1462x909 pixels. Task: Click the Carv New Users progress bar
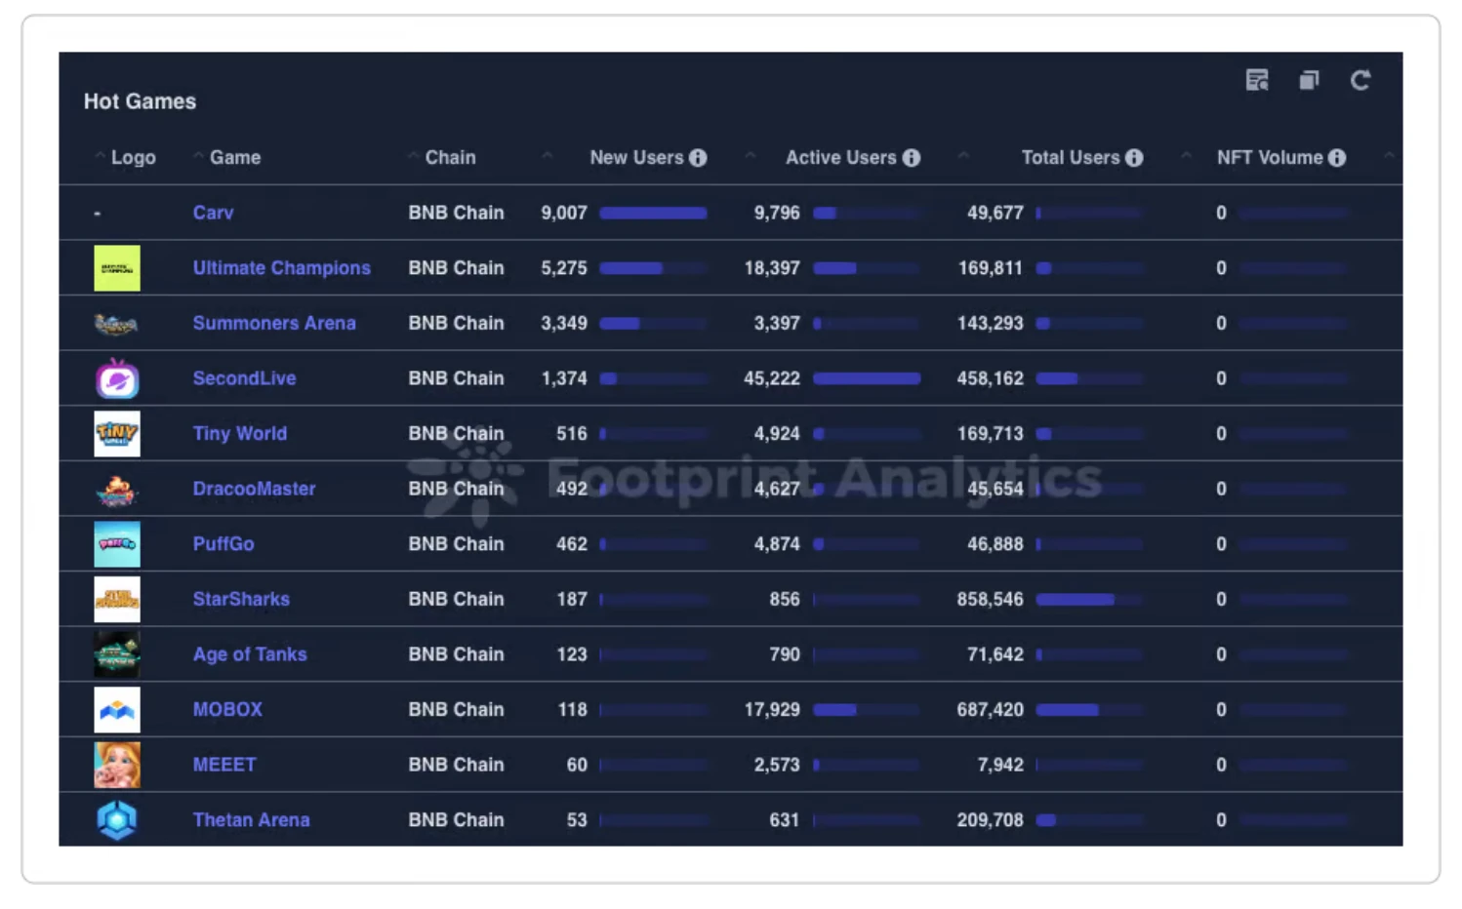(653, 213)
